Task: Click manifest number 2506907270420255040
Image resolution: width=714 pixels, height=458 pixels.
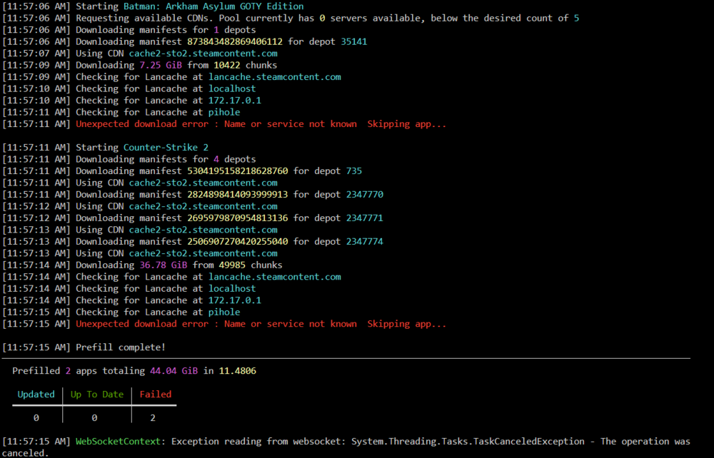Action: click(x=238, y=242)
